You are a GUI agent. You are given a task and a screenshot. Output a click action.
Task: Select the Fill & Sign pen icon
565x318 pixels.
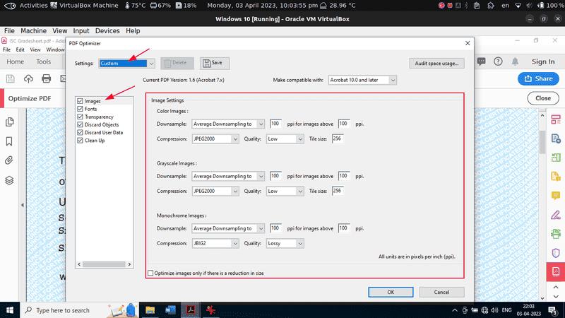click(x=556, y=215)
